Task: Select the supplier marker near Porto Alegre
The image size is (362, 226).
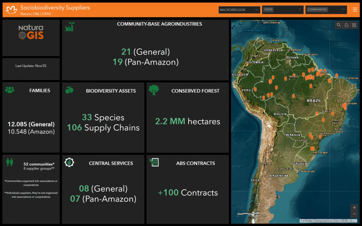Action: click(313, 148)
